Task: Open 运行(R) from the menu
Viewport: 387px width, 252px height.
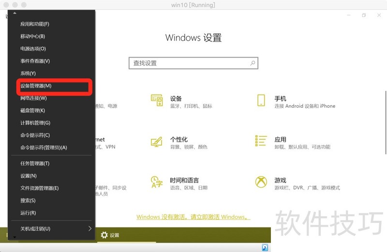Action: [x=51, y=213]
